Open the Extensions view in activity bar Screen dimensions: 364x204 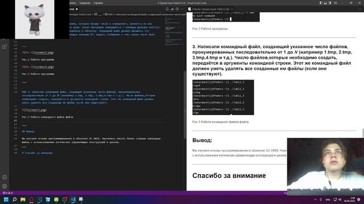pyautogui.click(x=5, y=46)
